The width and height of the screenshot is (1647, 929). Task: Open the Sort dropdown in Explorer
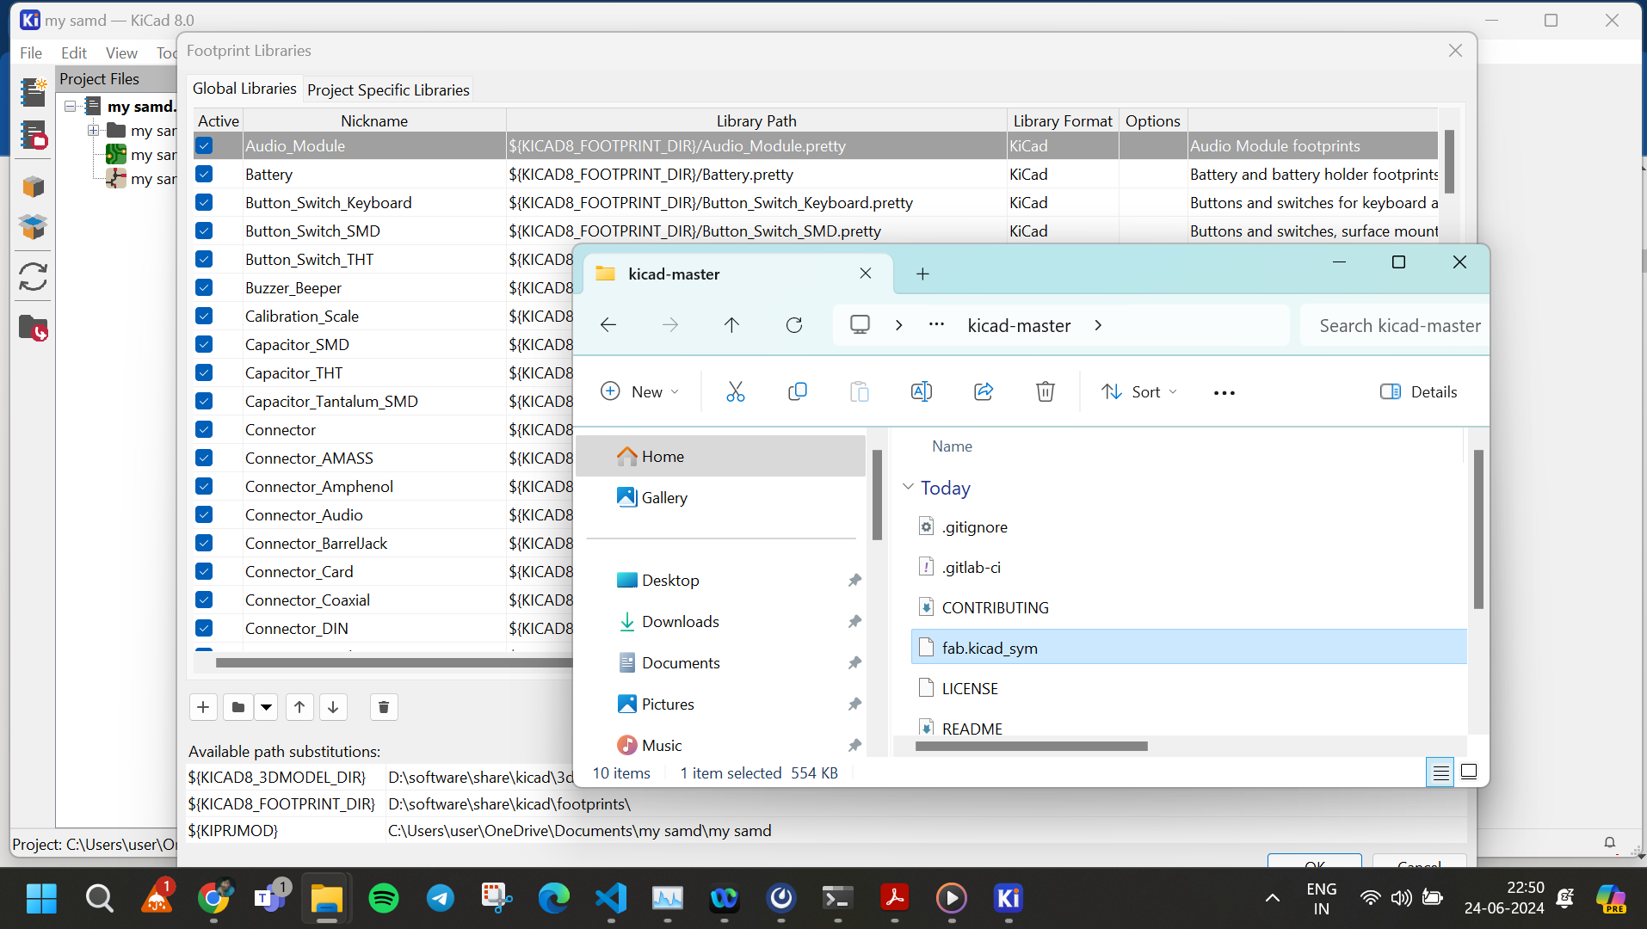1139,391
